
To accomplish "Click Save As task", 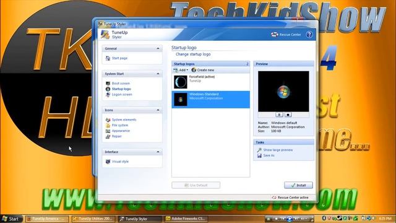I will (x=269, y=155).
